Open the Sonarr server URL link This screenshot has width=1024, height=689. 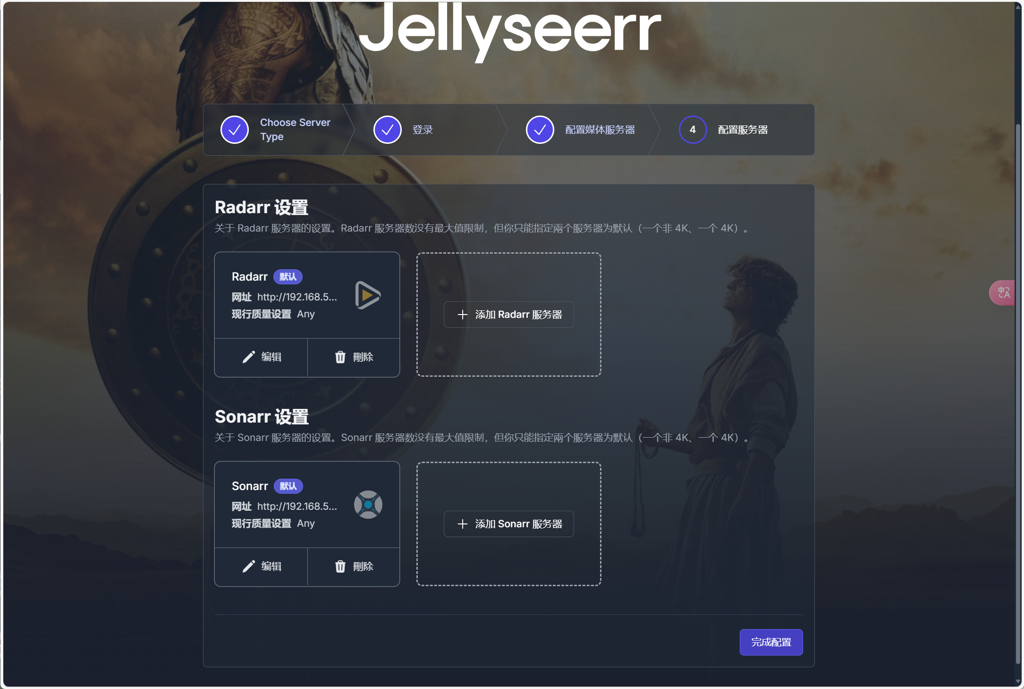tap(297, 506)
